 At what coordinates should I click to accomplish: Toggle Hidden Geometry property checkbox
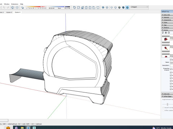(x=171, y=72)
